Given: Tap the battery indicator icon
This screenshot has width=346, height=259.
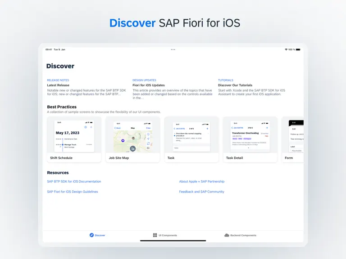Looking at the screenshot, I should pos(298,49).
